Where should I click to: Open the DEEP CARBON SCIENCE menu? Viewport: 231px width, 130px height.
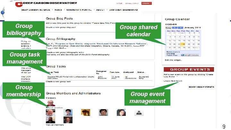point(36,10)
